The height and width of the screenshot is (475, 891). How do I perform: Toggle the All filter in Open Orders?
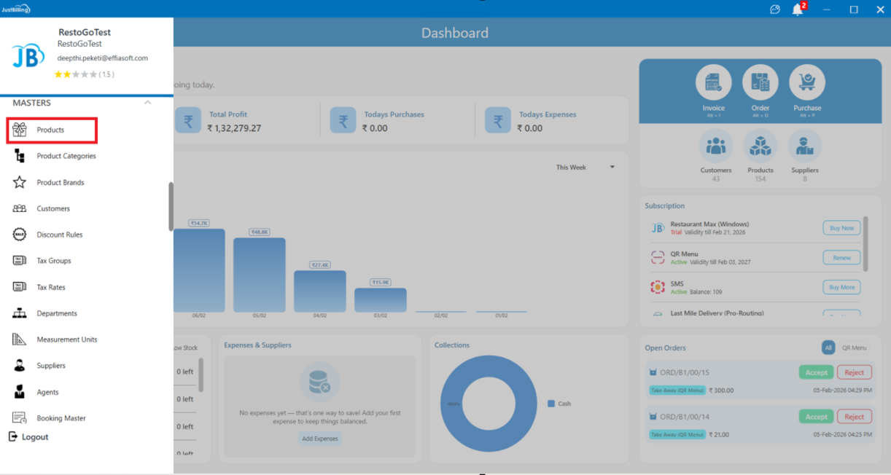[828, 348]
